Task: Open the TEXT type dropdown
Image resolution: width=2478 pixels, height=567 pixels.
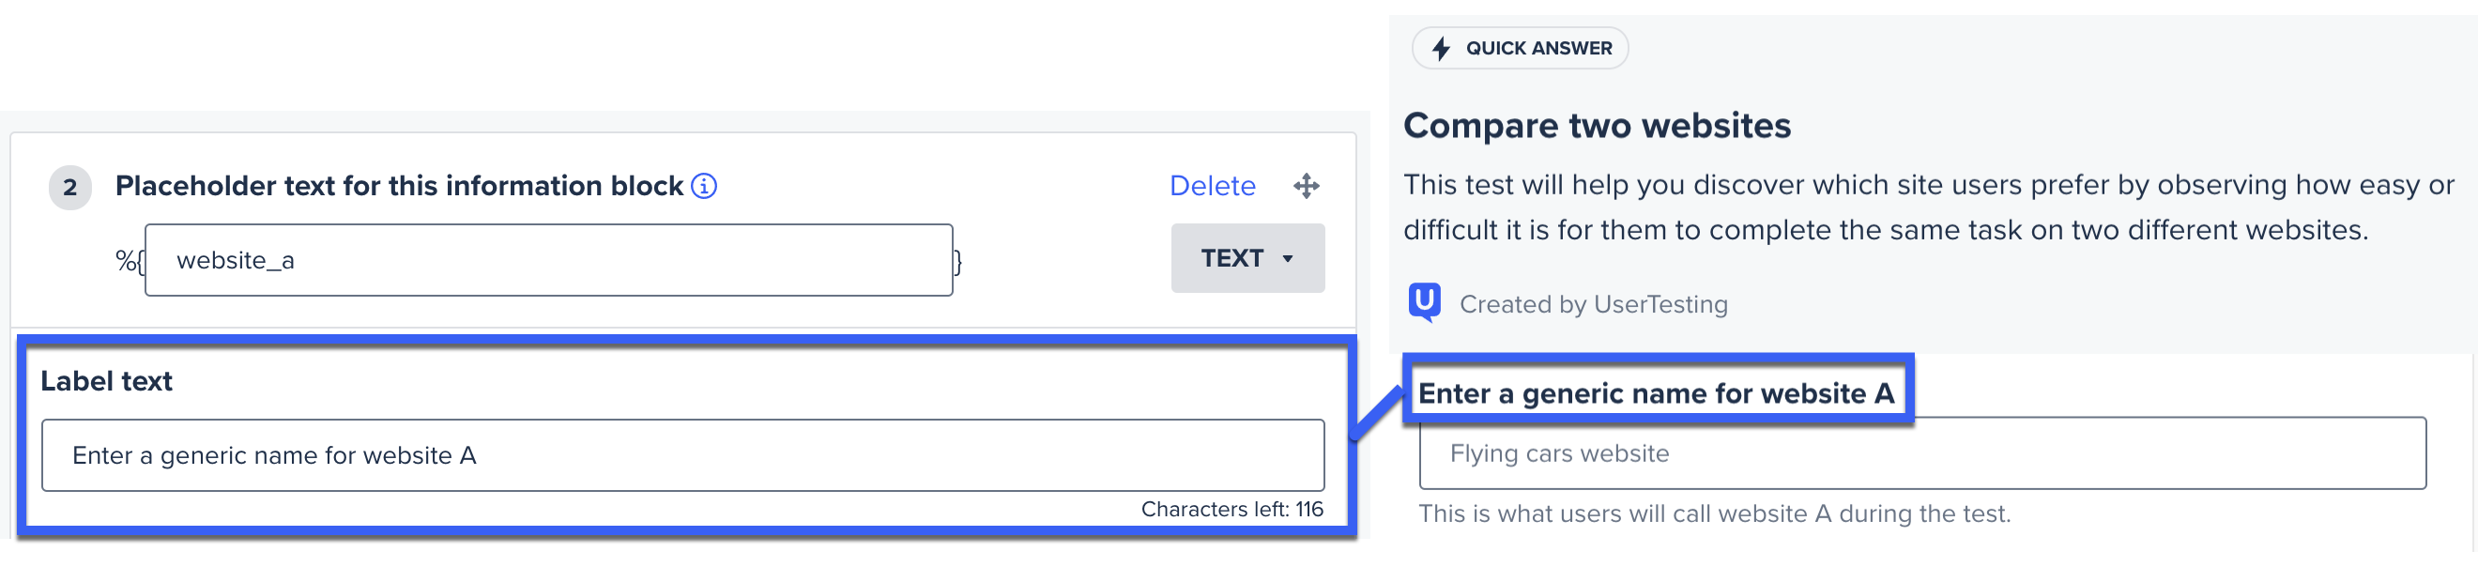Action: pos(1247,258)
